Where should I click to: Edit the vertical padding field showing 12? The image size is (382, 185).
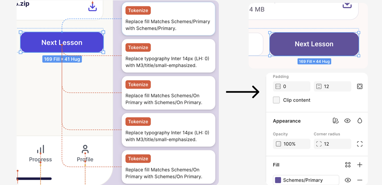pos(332,86)
